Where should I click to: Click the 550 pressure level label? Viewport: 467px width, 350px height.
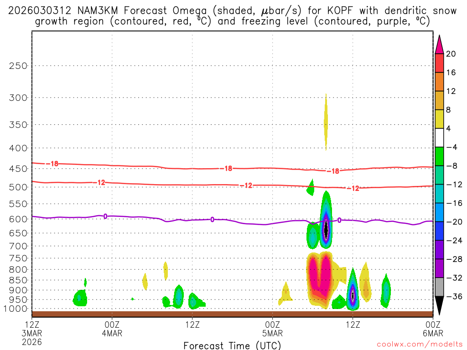point(18,204)
